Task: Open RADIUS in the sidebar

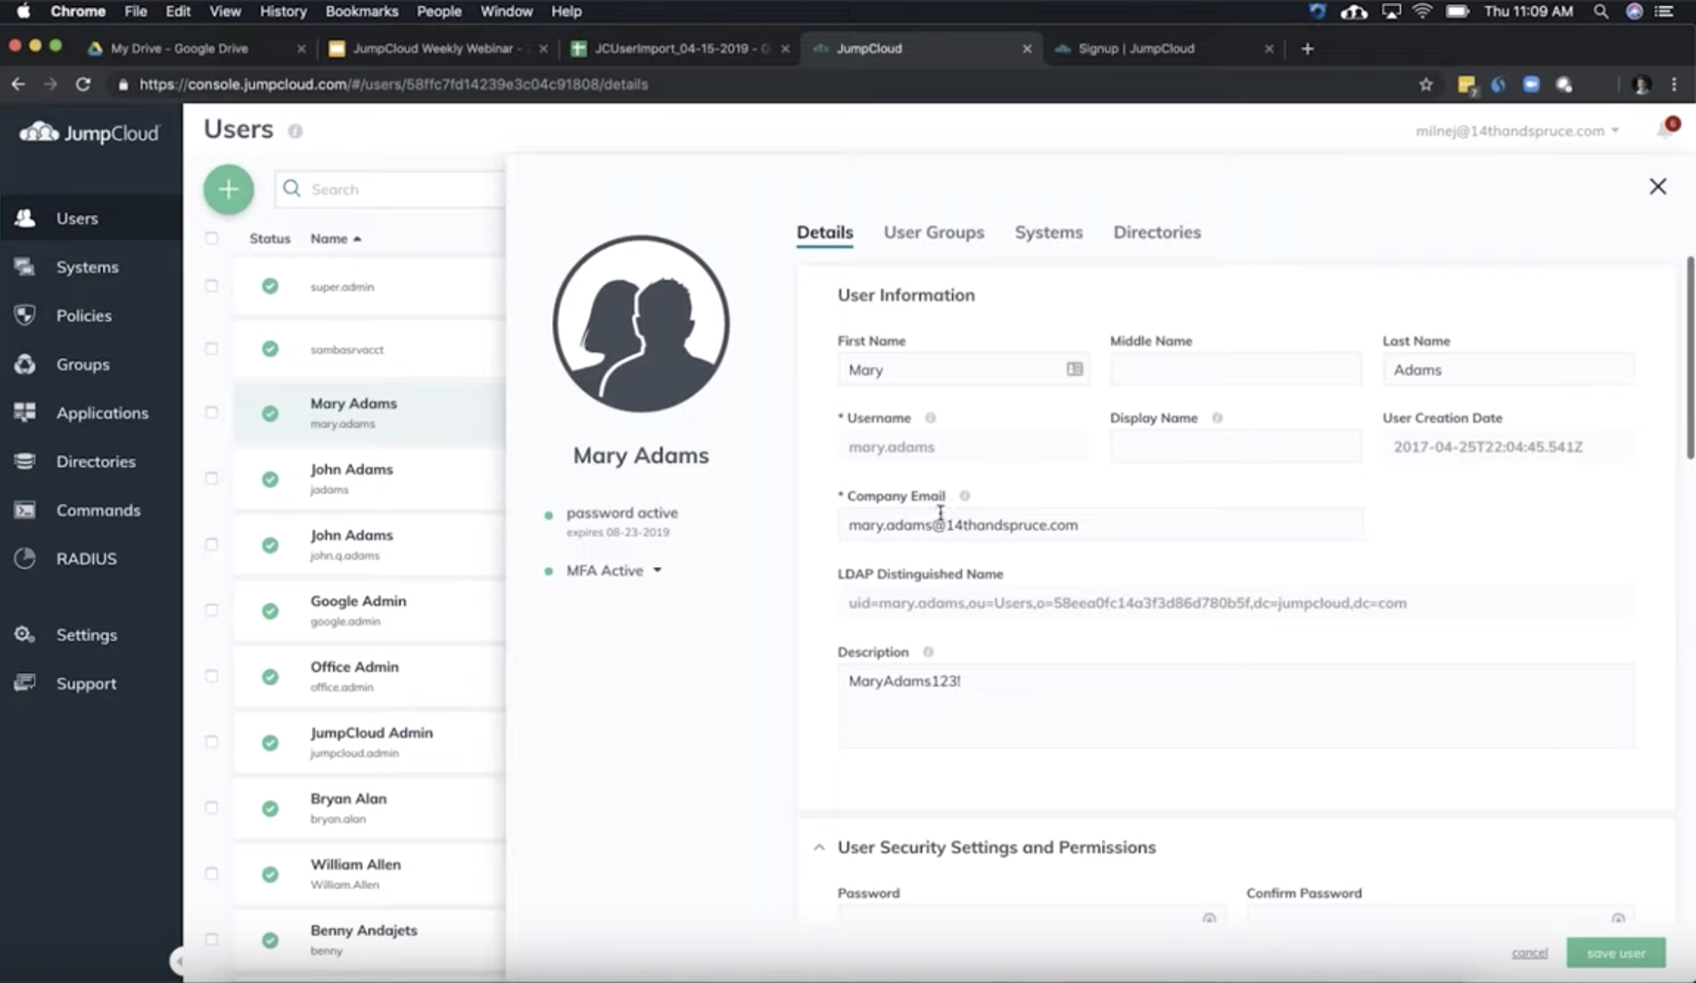Action: [86, 558]
